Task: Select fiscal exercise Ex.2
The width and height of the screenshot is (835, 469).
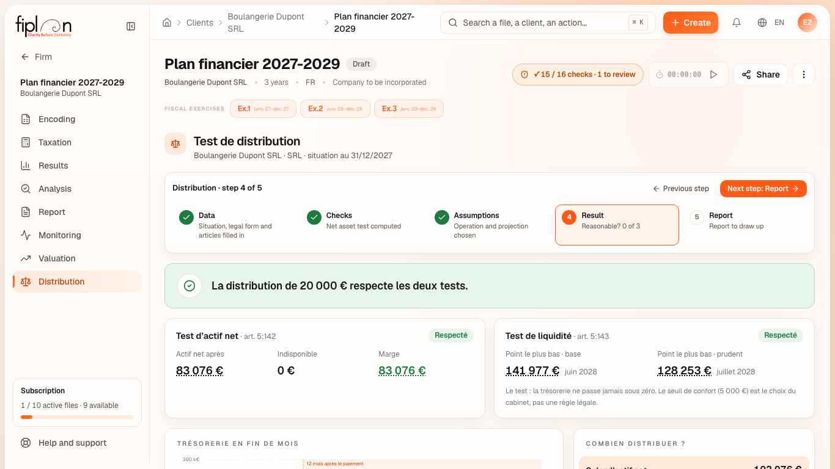Action: (335, 109)
